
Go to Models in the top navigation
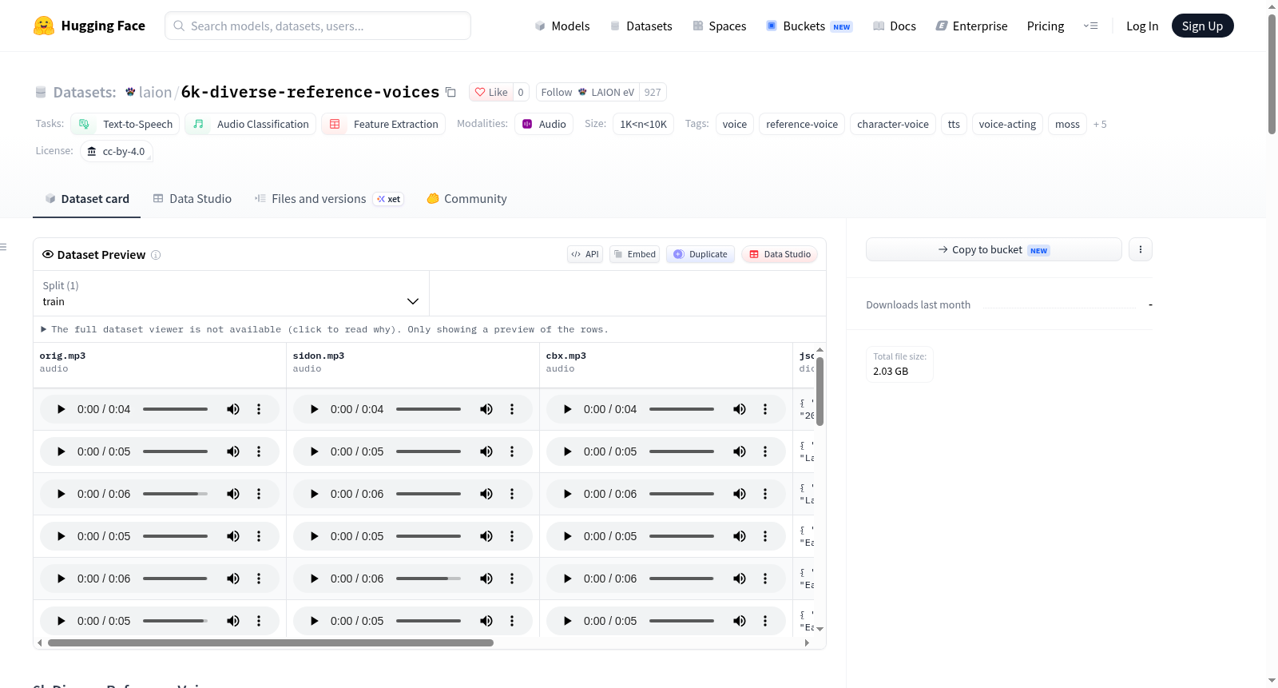[x=562, y=26]
